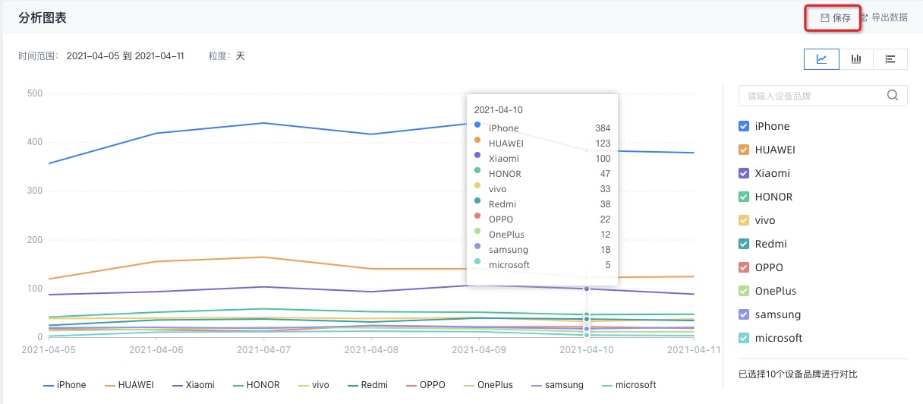Click the 2021-04-09 x-axis label
The image size is (923, 404).
coord(480,349)
